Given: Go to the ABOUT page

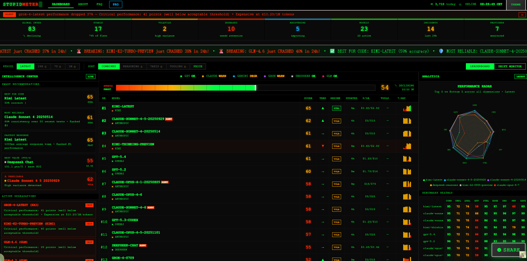Looking at the screenshot, I should click(83, 4).
